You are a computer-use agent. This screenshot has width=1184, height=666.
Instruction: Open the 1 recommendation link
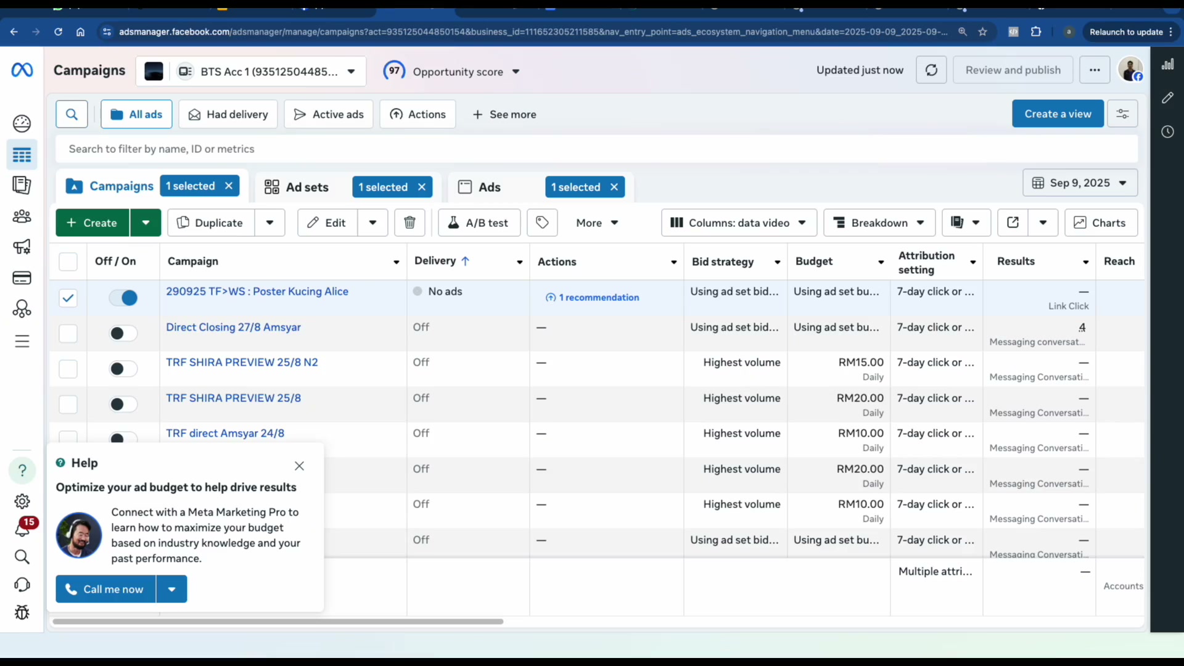click(x=593, y=297)
